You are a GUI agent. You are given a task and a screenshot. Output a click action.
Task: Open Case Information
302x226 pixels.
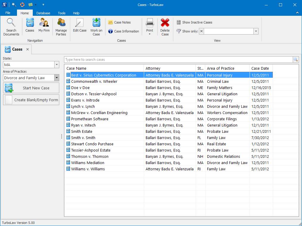[124, 31]
